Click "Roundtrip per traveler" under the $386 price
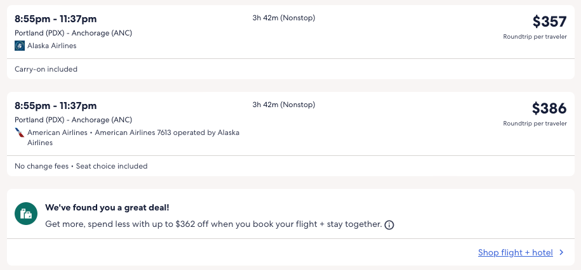Screen dimensions: 581x270 (x=535, y=124)
